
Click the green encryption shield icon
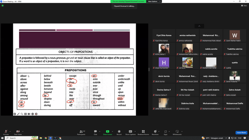(x=3, y=5)
